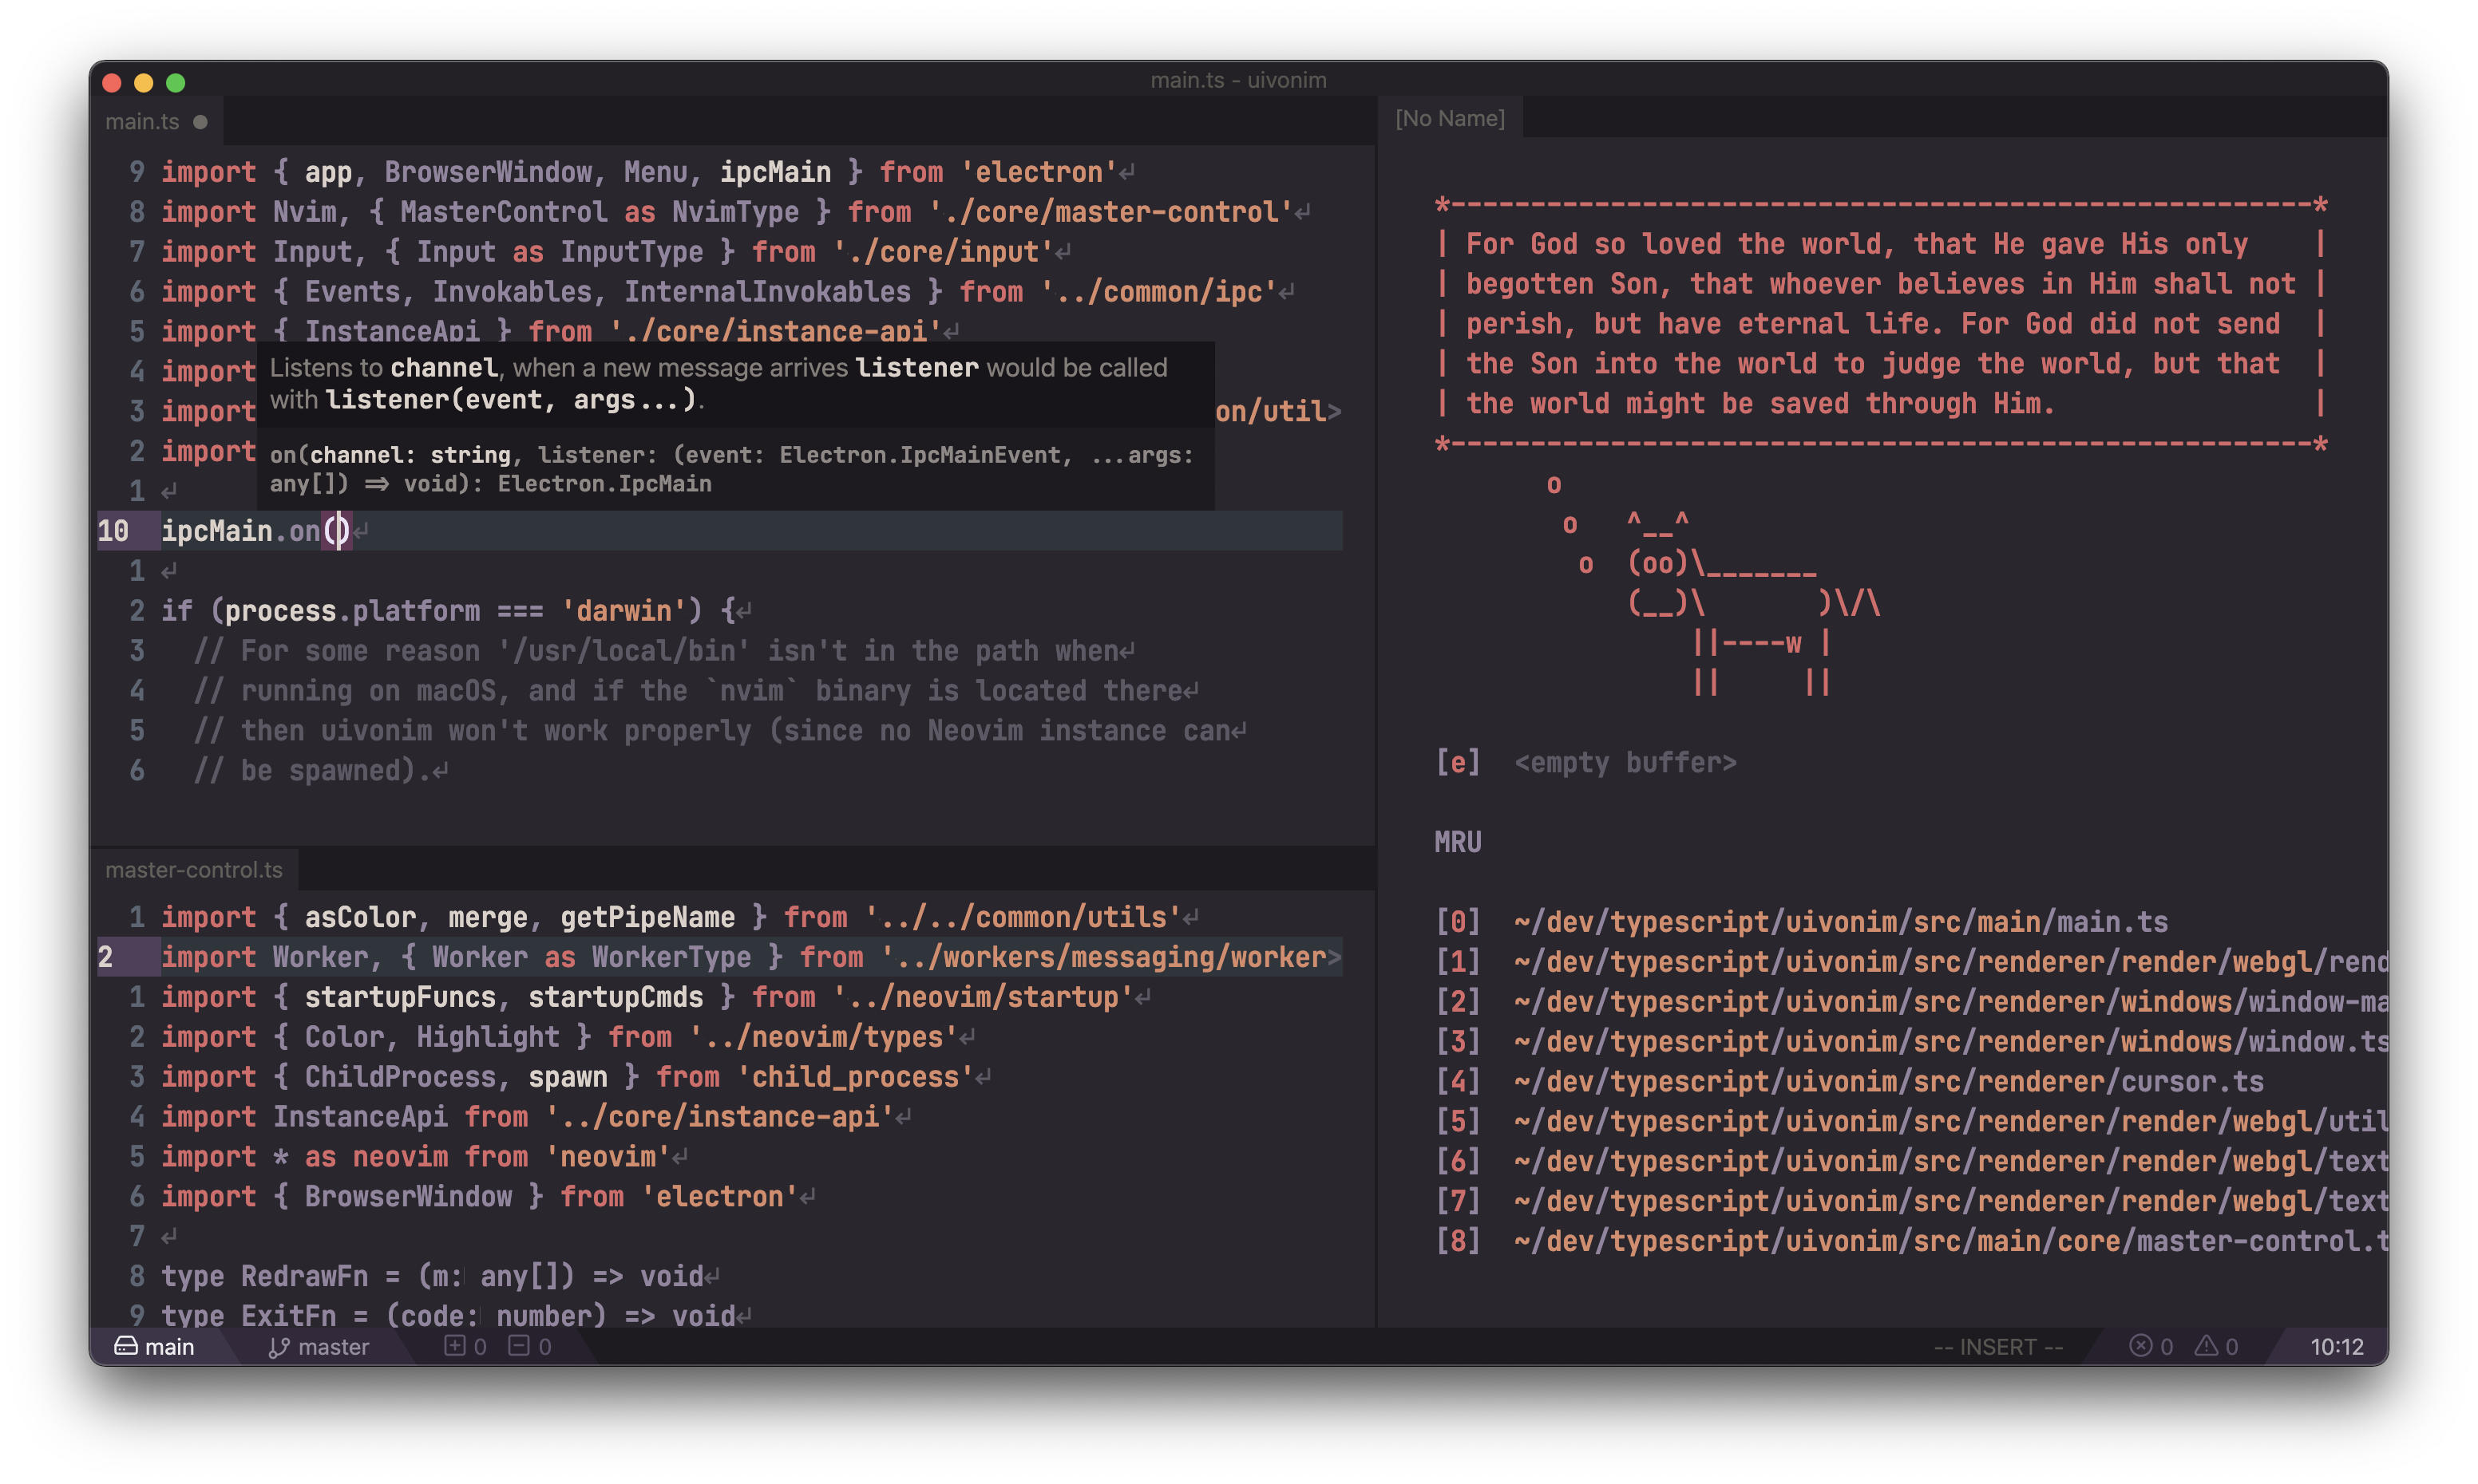This screenshot has width=2478, height=1484.
Task: Open MRU entry [5] webgl/util file
Action: tap(1910, 1121)
